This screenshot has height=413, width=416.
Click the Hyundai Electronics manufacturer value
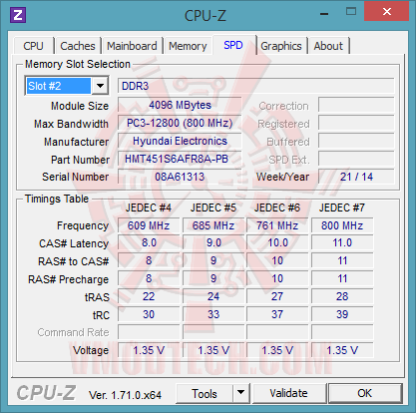click(180, 141)
